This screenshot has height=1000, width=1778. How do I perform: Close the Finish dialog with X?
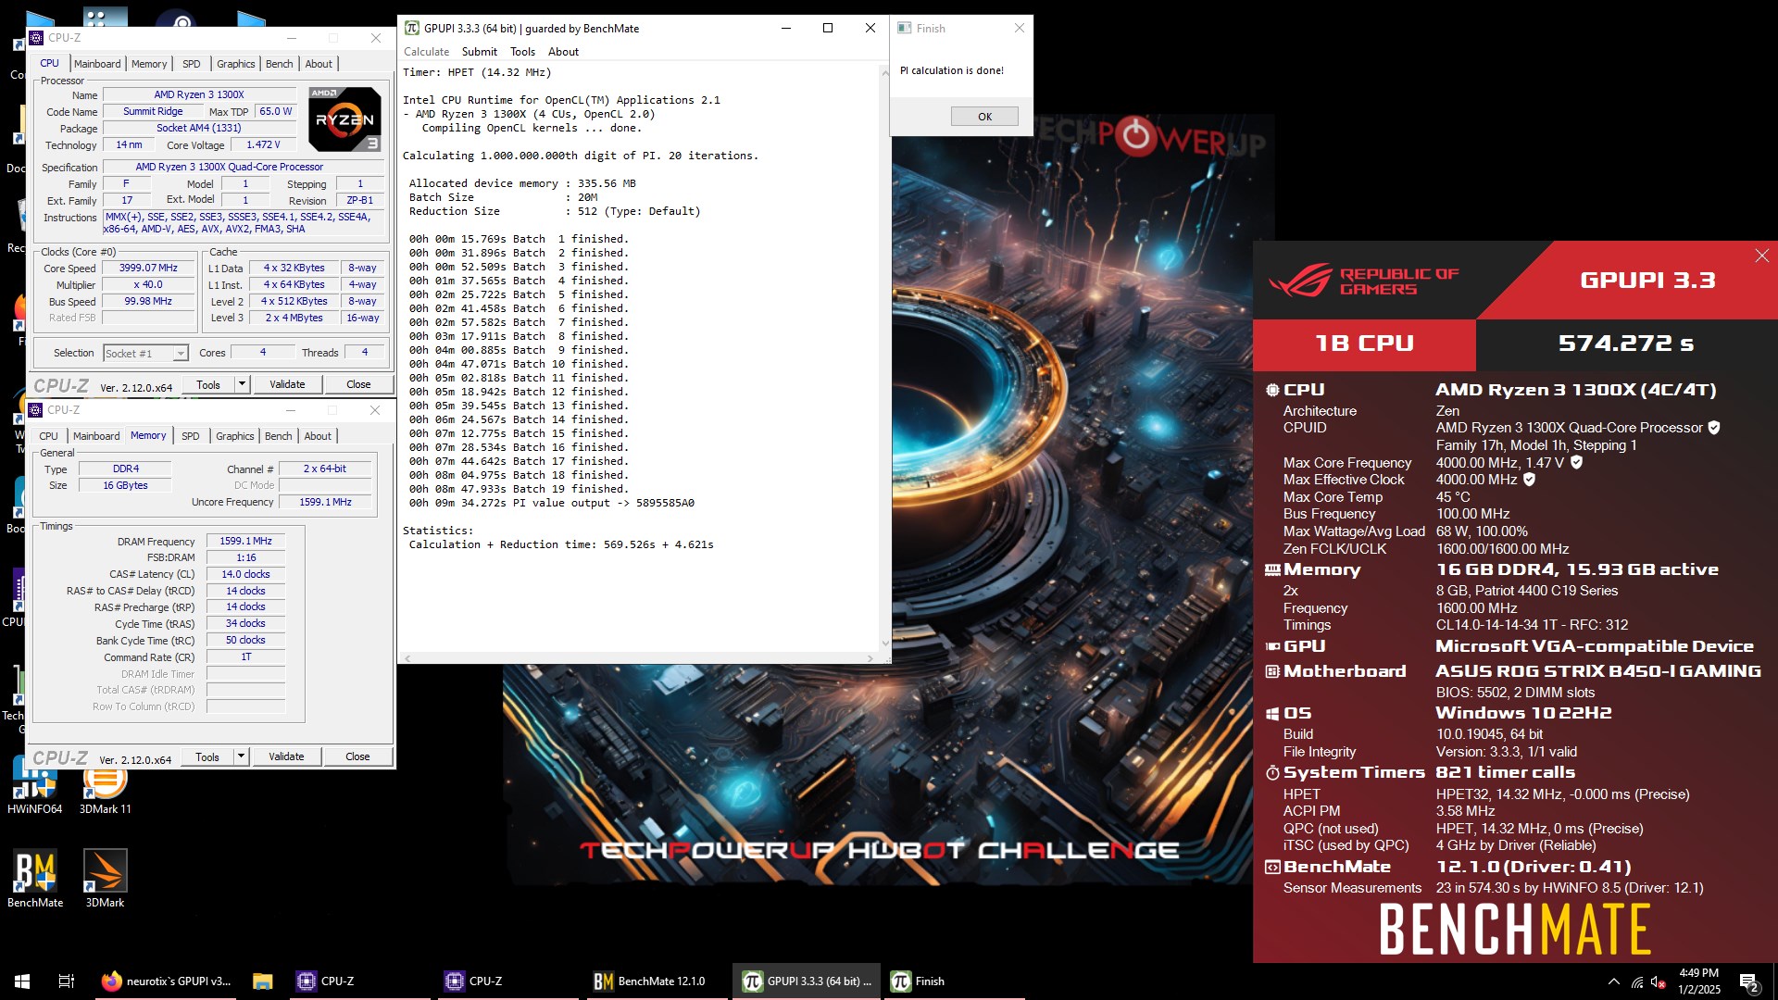click(1019, 28)
